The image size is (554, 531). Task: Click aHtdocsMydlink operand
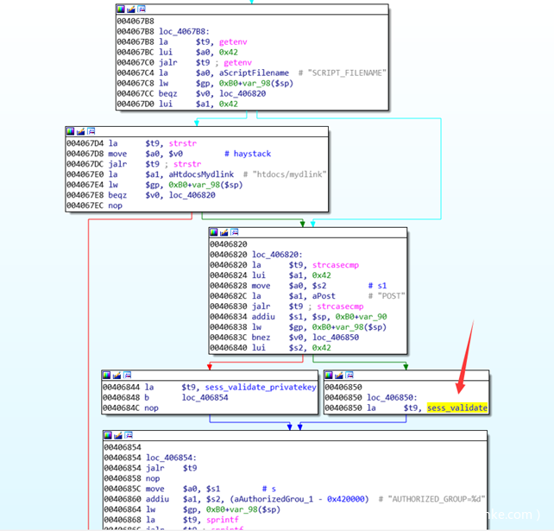click(201, 174)
